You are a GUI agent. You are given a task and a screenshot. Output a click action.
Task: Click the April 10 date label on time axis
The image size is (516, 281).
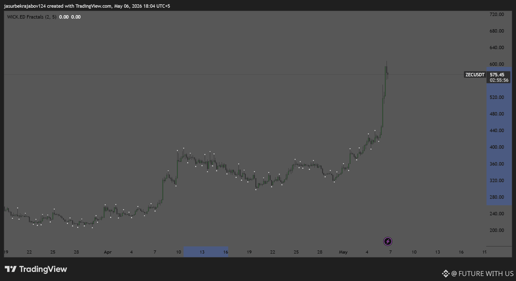click(178, 252)
